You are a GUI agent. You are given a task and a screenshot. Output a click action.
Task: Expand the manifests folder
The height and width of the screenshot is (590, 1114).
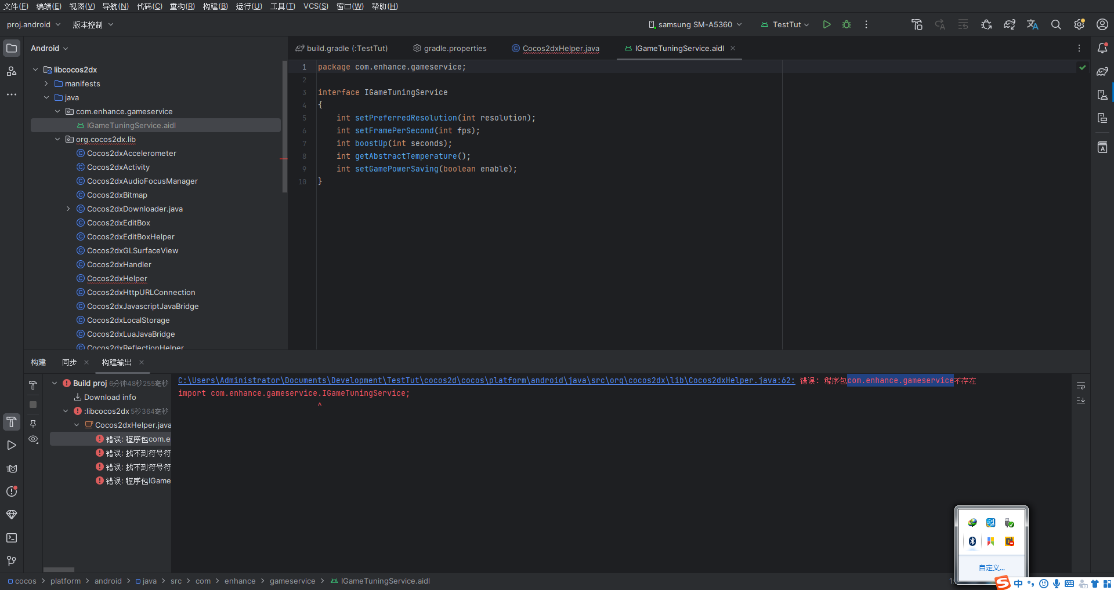[46, 83]
